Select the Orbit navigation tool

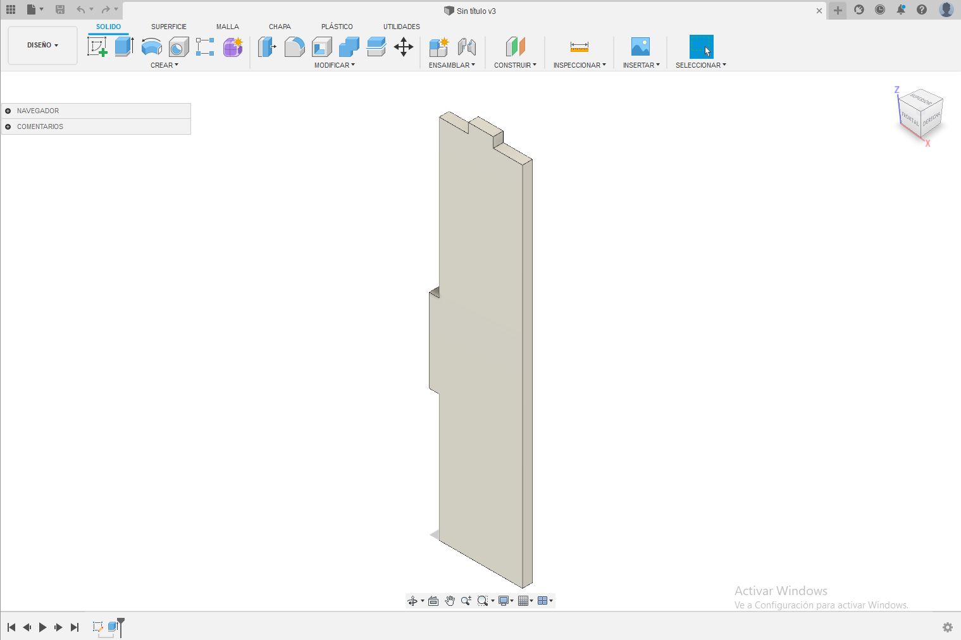(x=412, y=601)
